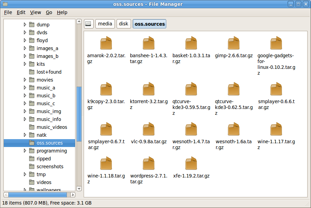This screenshot has height=208, width=311.
Task: Open the Help menu
Action: point(62,12)
